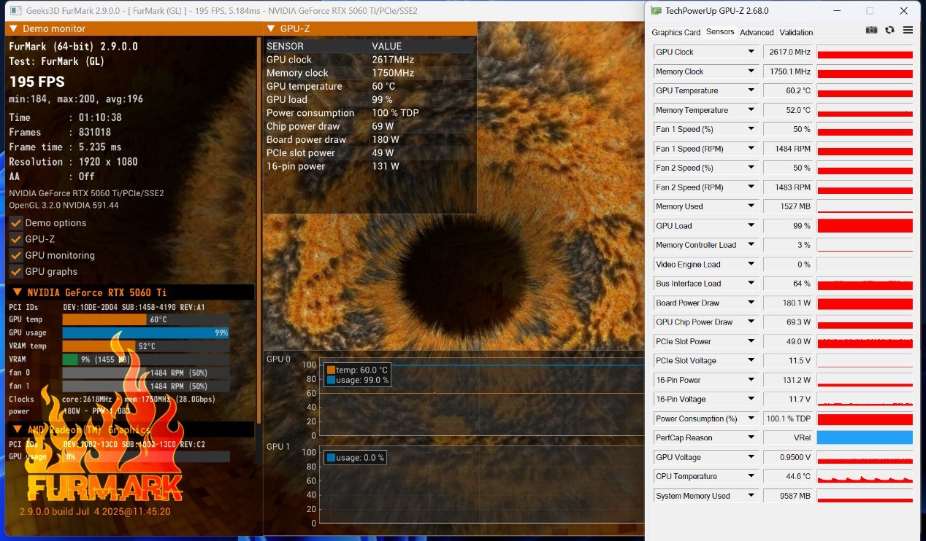Expand the PerfCap Reason dropdown arrow
This screenshot has width=926, height=541.
[751, 437]
